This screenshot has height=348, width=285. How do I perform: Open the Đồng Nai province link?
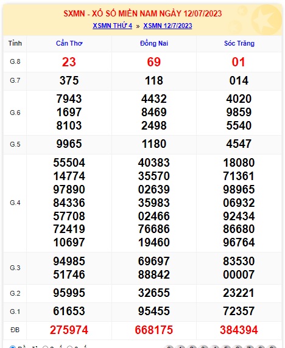tap(154, 43)
